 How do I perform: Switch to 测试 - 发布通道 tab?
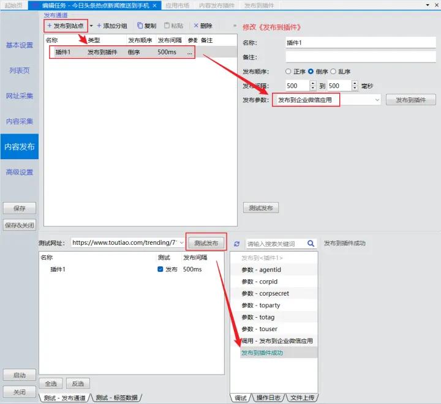(64, 397)
